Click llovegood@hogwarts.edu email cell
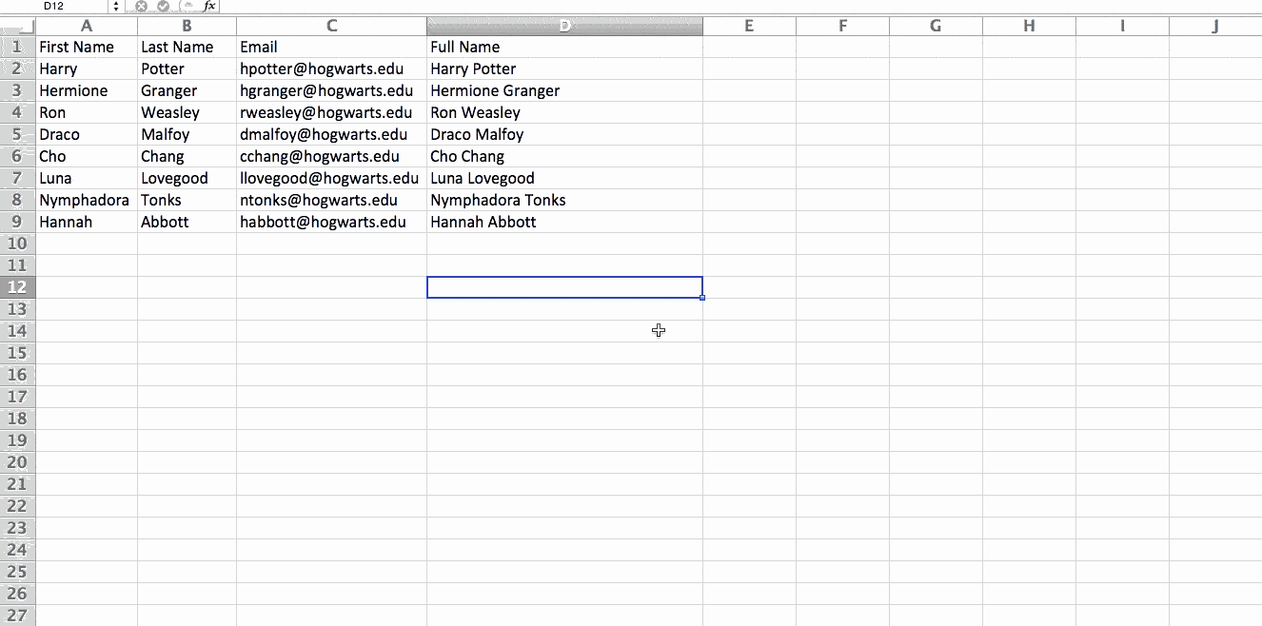The width and height of the screenshot is (1262, 626). pyautogui.click(x=329, y=178)
